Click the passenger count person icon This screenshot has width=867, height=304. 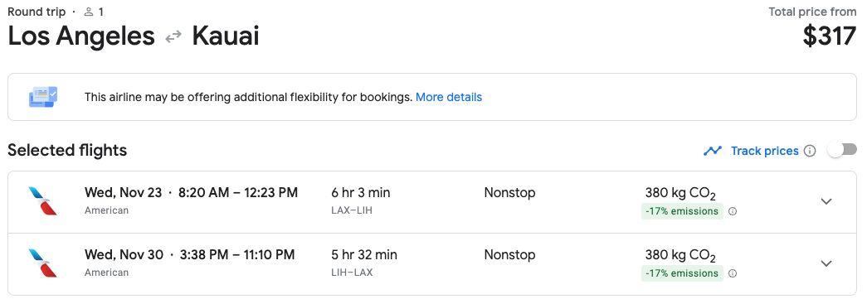pos(89,12)
